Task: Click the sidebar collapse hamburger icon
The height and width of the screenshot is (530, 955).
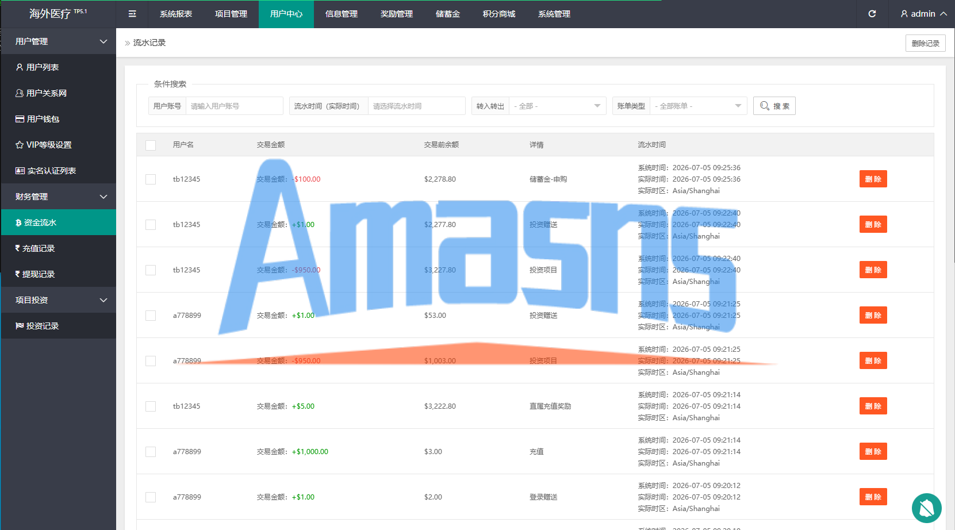Action: (x=132, y=14)
